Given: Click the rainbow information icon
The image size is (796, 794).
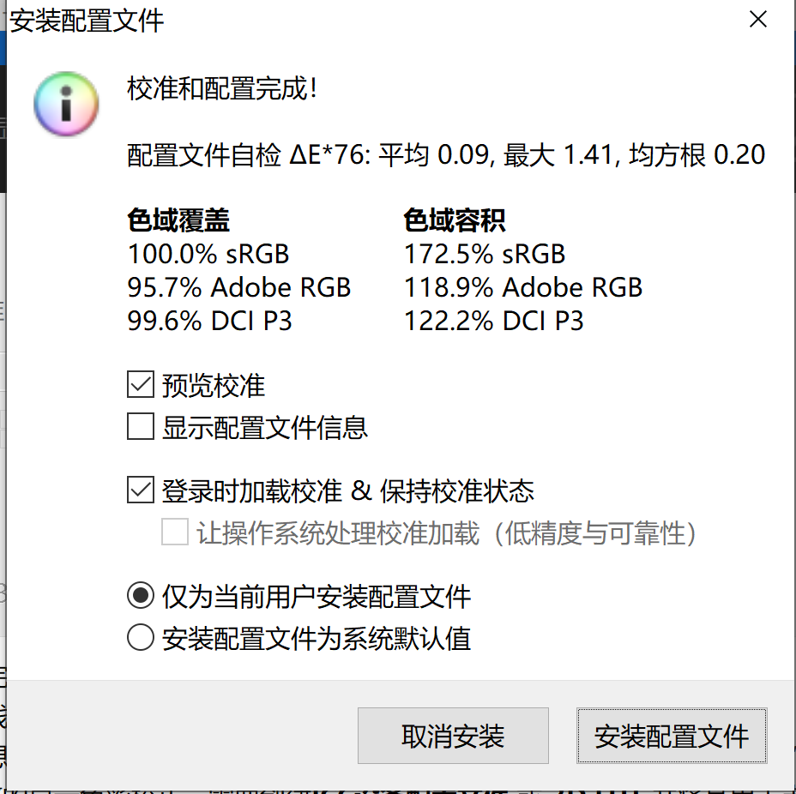Looking at the screenshot, I should [67, 104].
